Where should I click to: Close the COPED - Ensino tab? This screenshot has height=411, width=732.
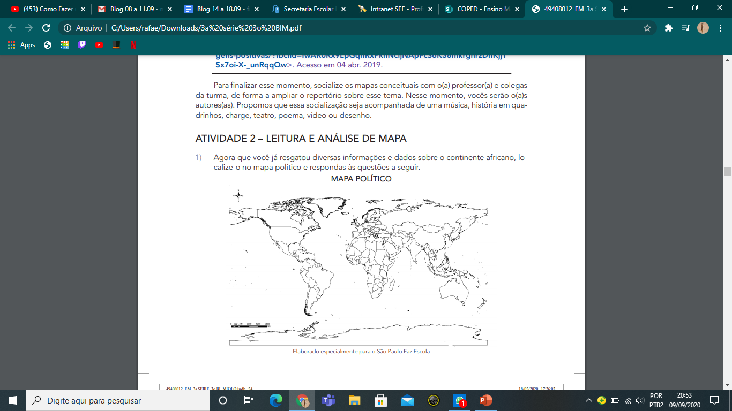point(517,9)
